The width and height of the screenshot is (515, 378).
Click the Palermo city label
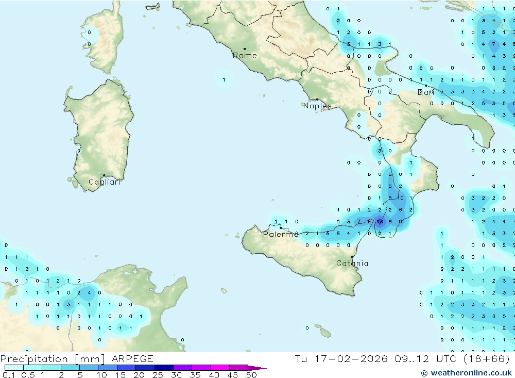(x=281, y=234)
